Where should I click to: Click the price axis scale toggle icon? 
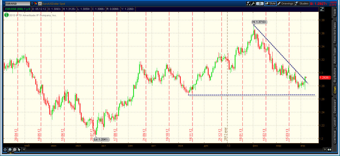click(322, 9)
